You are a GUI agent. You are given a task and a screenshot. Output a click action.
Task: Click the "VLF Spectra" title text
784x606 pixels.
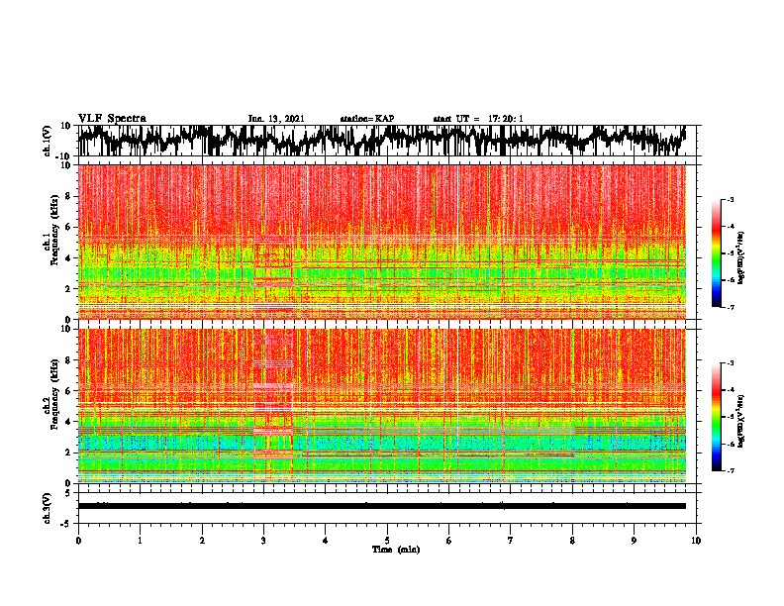click(x=112, y=118)
